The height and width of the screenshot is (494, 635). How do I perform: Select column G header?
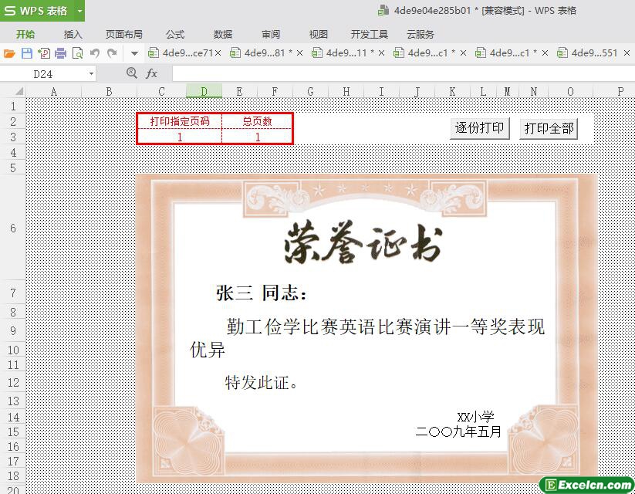[310, 92]
